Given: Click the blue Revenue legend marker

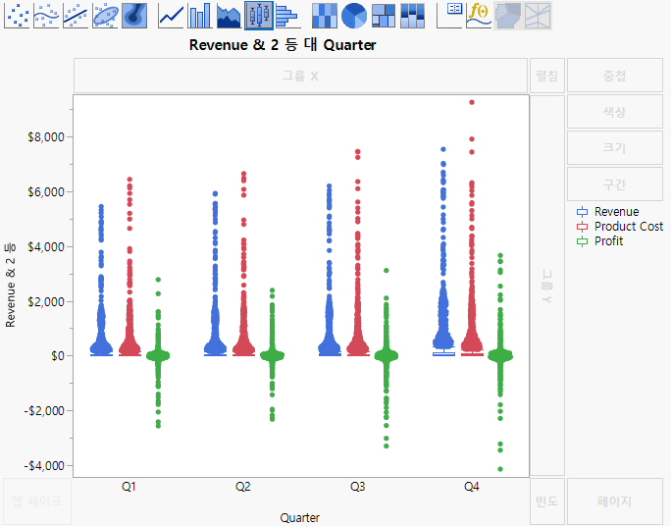Looking at the screenshot, I should click(x=582, y=211).
